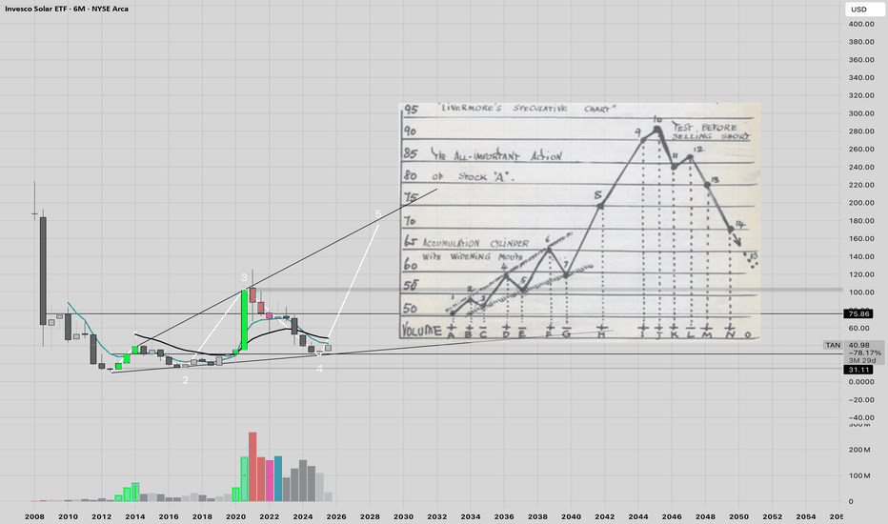Viewport: 888px width, 524px height.
Task: Select the white wave label 5
Action: pyautogui.click(x=378, y=214)
